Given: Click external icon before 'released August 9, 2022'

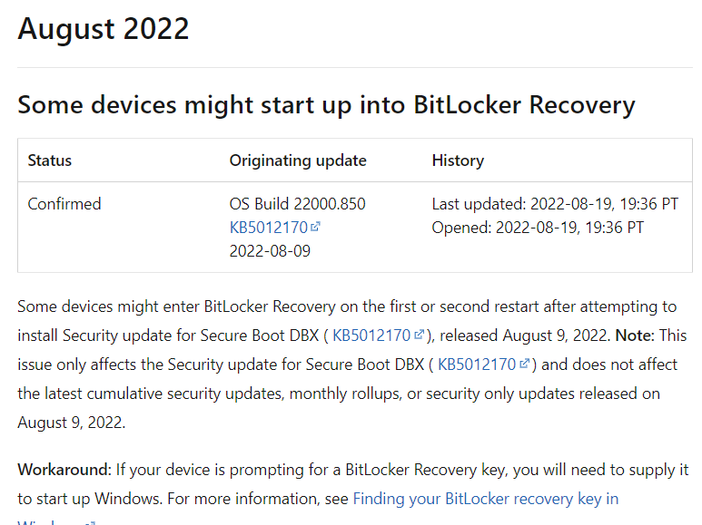Looking at the screenshot, I should click(x=420, y=335).
